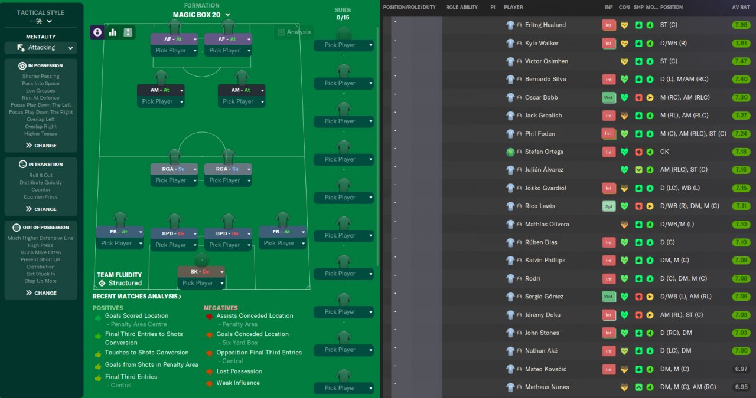
Task: Open Pick Player dropdown for the goalkeeper
Action: pos(201,283)
